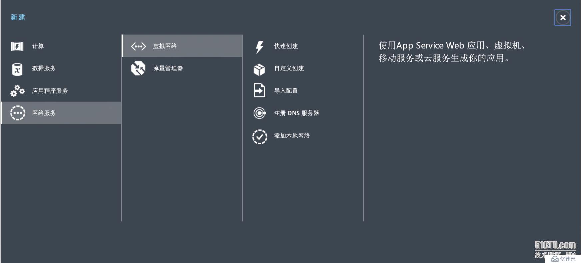Click the 数据服务 database icon
The image size is (581, 263).
pyautogui.click(x=17, y=69)
